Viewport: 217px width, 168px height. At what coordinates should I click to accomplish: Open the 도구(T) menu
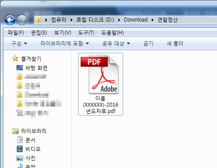point(86,33)
